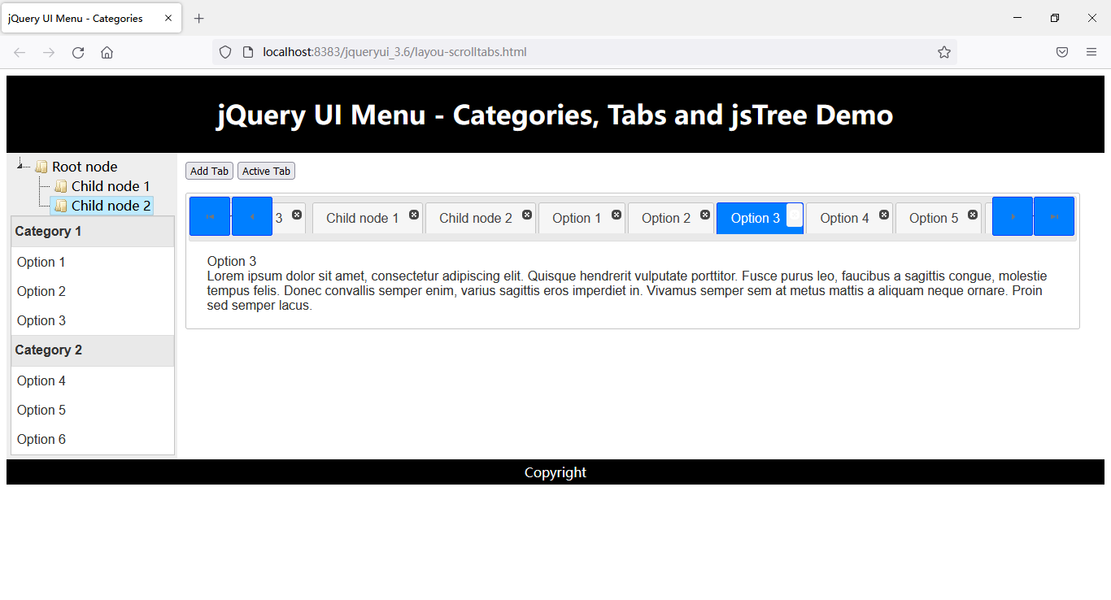
Task: Open the browser home page icon
Action: click(x=107, y=51)
